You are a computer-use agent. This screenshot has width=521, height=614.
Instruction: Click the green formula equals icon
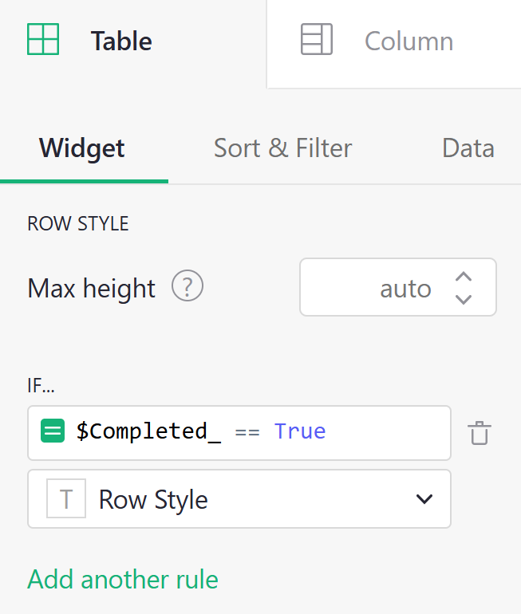pos(53,431)
